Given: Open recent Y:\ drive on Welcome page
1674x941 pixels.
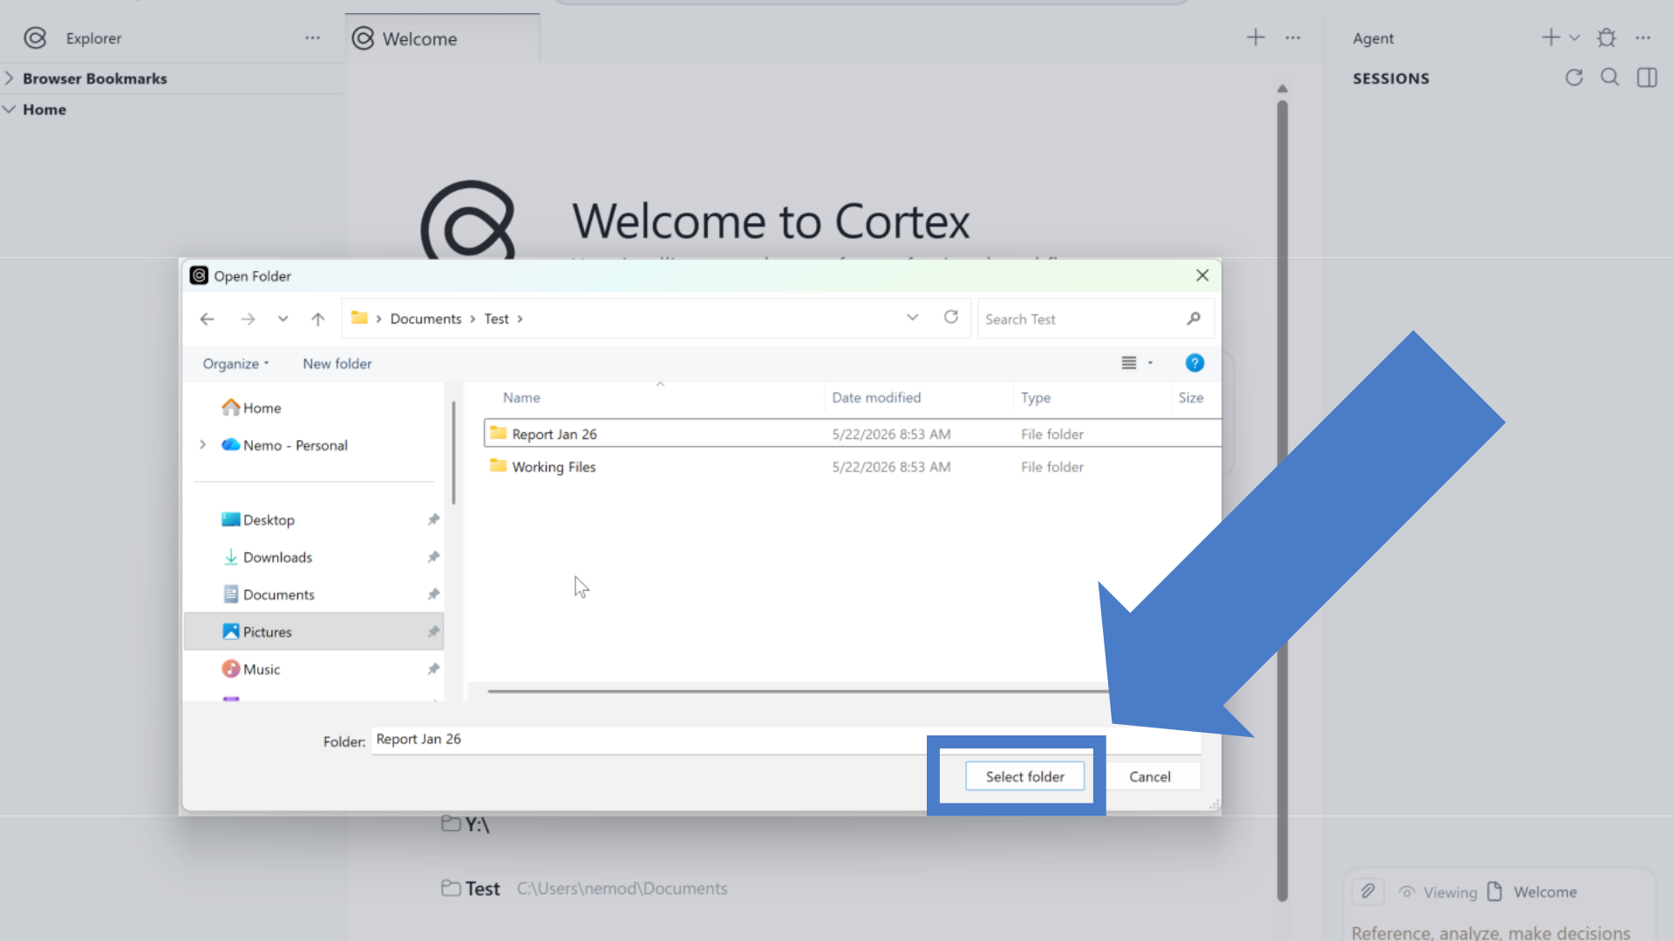Looking at the screenshot, I should point(466,824).
